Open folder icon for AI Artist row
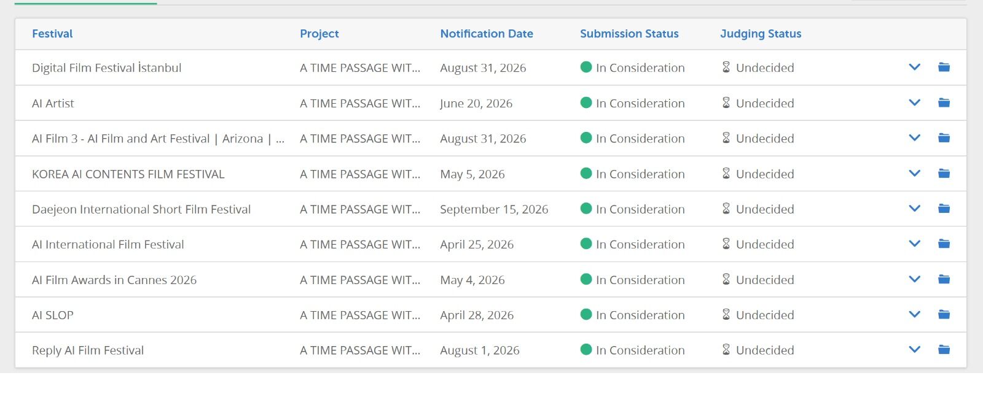Image resolution: width=983 pixels, height=397 pixels. [x=944, y=102]
